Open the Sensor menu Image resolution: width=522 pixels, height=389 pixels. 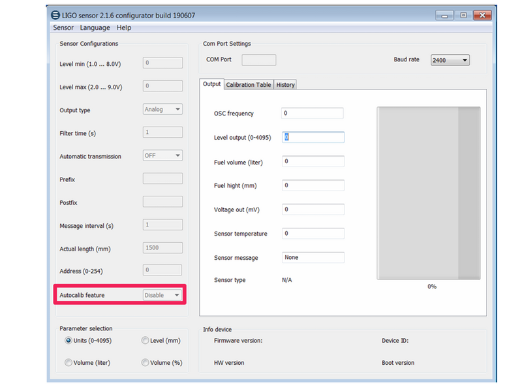[x=63, y=27]
